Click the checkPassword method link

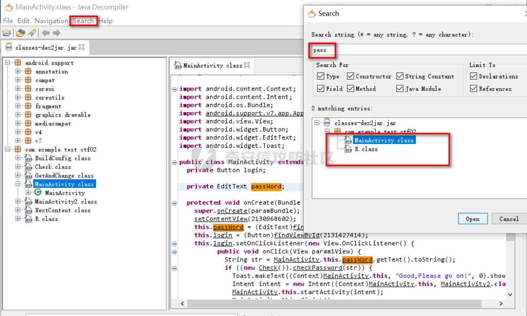click(x=317, y=268)
